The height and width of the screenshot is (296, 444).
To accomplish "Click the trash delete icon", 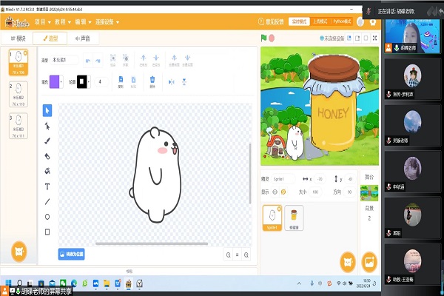I will 152,79.
